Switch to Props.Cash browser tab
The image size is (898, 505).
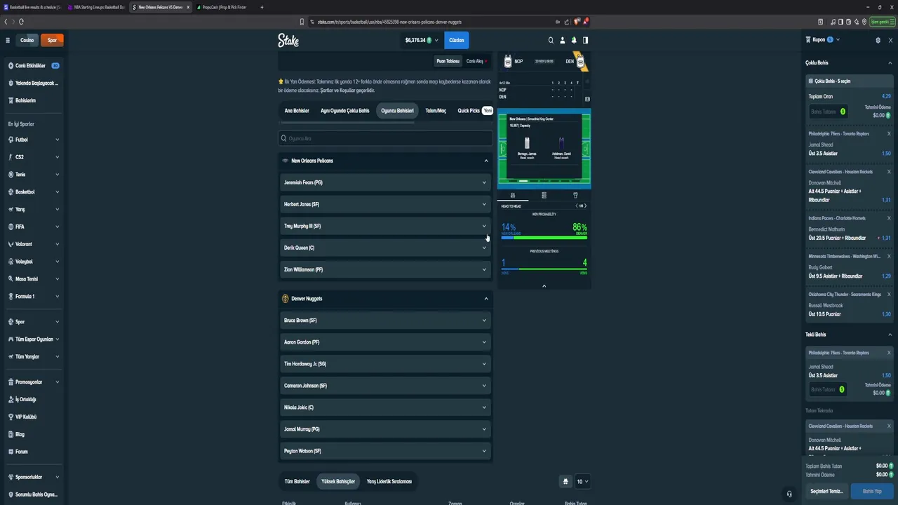click(223, 7)
